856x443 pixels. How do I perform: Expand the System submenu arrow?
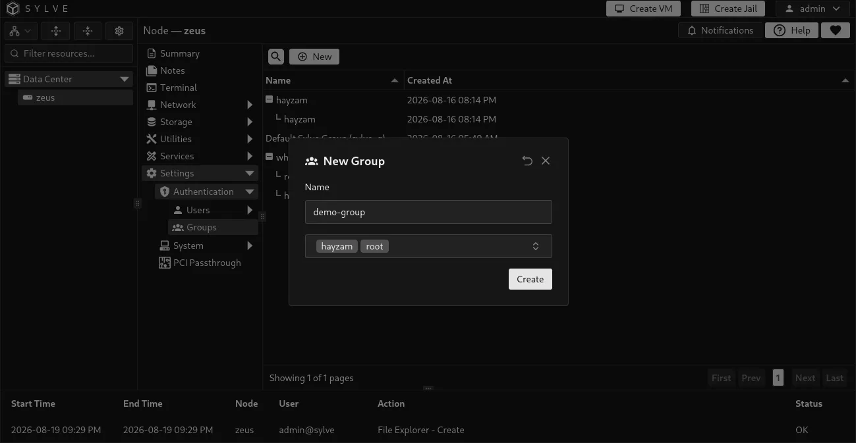[250, 246]
